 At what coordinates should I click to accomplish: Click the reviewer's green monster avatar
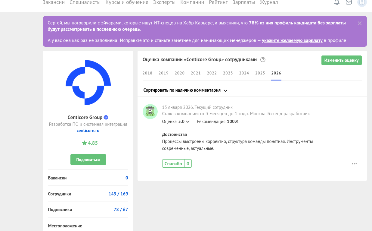point(150,112)
